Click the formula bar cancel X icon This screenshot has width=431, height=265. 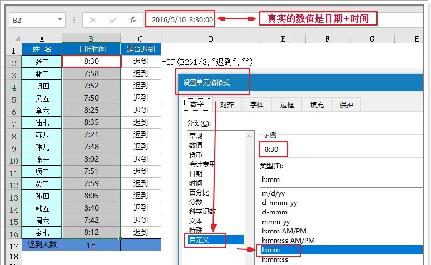93,20
